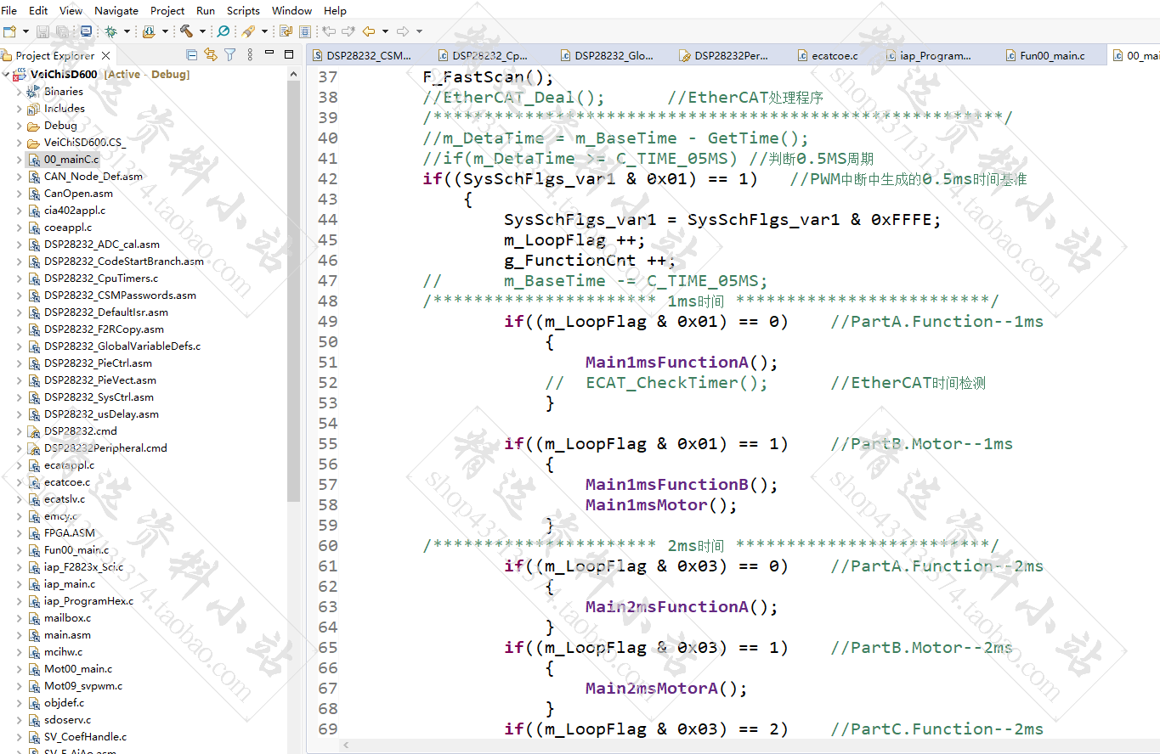Select SV_CoefHandle.c in tree
The image size is (1160, 754).
point(85,737)
